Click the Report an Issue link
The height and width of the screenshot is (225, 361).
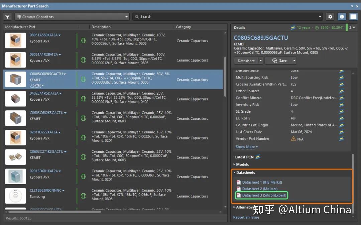tap(246, 217)
